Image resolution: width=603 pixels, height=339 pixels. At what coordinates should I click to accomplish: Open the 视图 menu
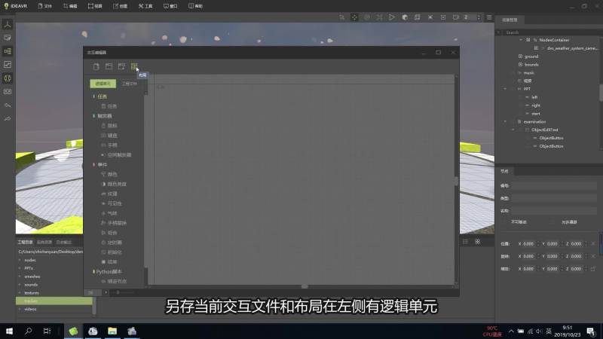95,6
